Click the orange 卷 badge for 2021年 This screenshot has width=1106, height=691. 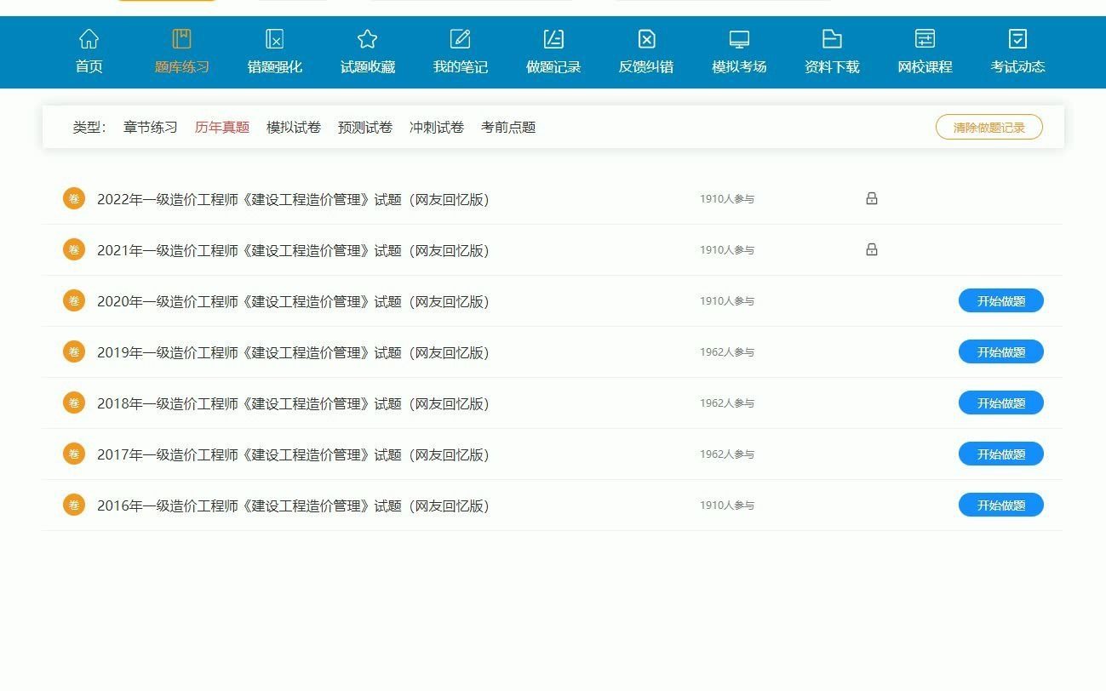coord(74,249)
